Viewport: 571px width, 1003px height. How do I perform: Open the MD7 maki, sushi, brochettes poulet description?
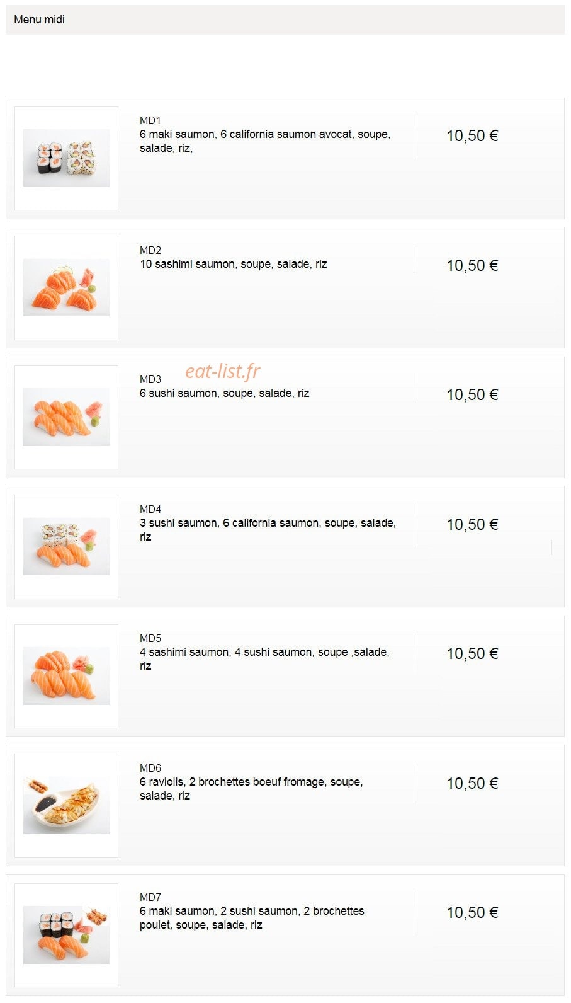click(252, 918)
